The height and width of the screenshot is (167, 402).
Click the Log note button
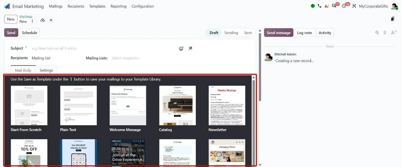(305, 33)
